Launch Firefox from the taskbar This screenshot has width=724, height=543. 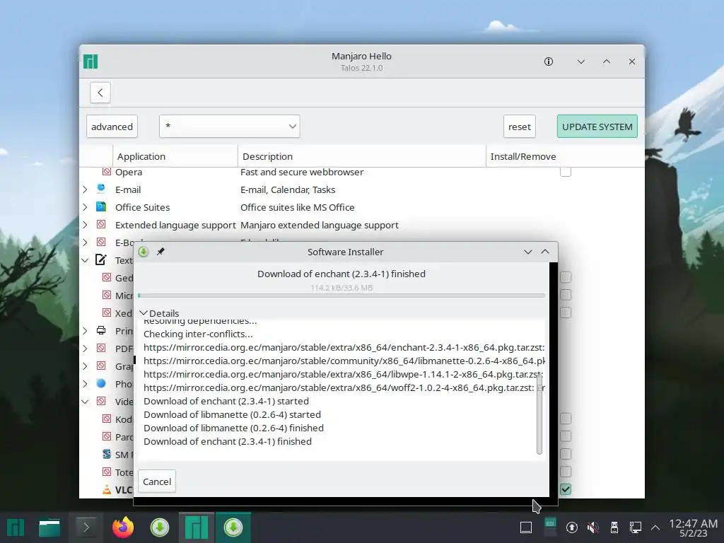(123, 527)
